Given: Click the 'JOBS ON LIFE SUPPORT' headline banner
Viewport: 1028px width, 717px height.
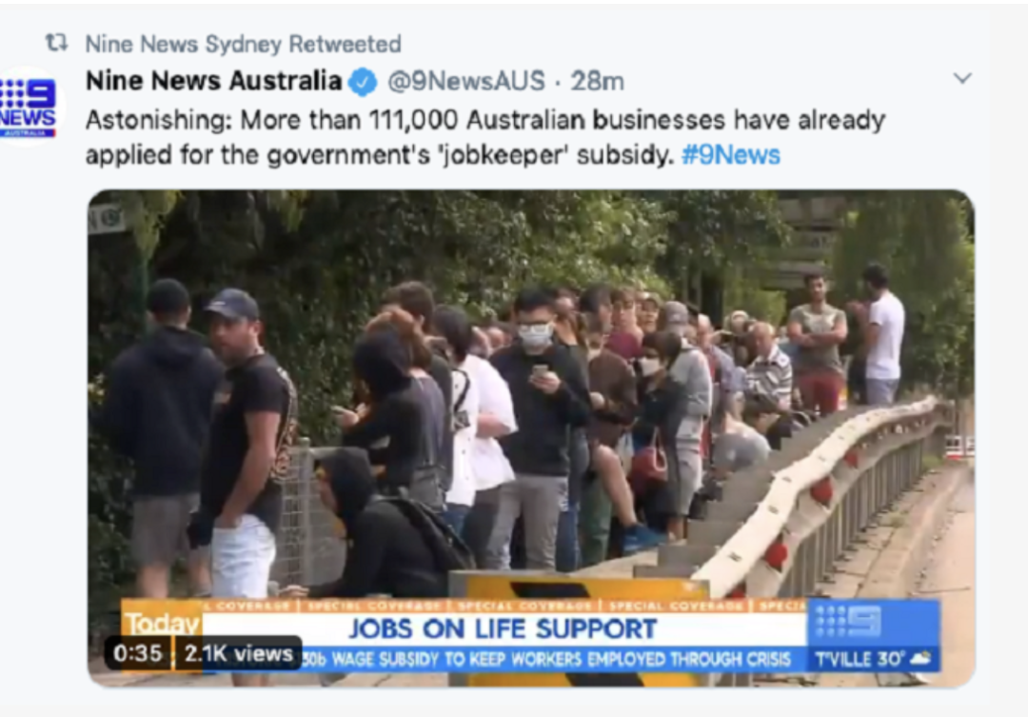Looking at the screenshot, I should (x=503, y=628).
